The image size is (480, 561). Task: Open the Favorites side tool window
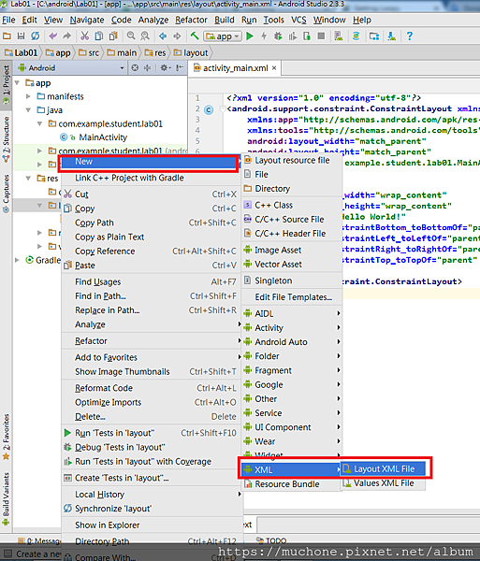coord(7,437)
